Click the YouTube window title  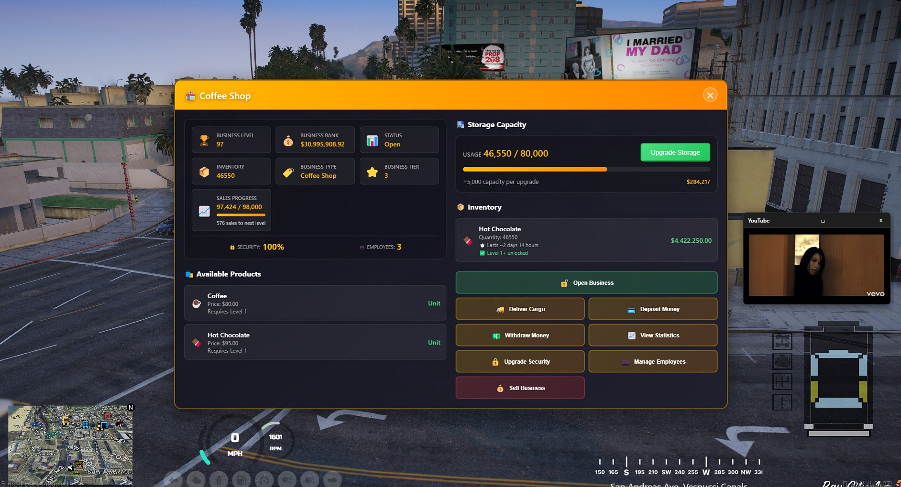point(758,221)
